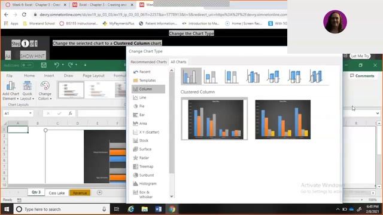Image resolution: width=383 pixels, height=215 pixels.
Task: Open the Draw ribbon tab
Action: coord(68,76)
